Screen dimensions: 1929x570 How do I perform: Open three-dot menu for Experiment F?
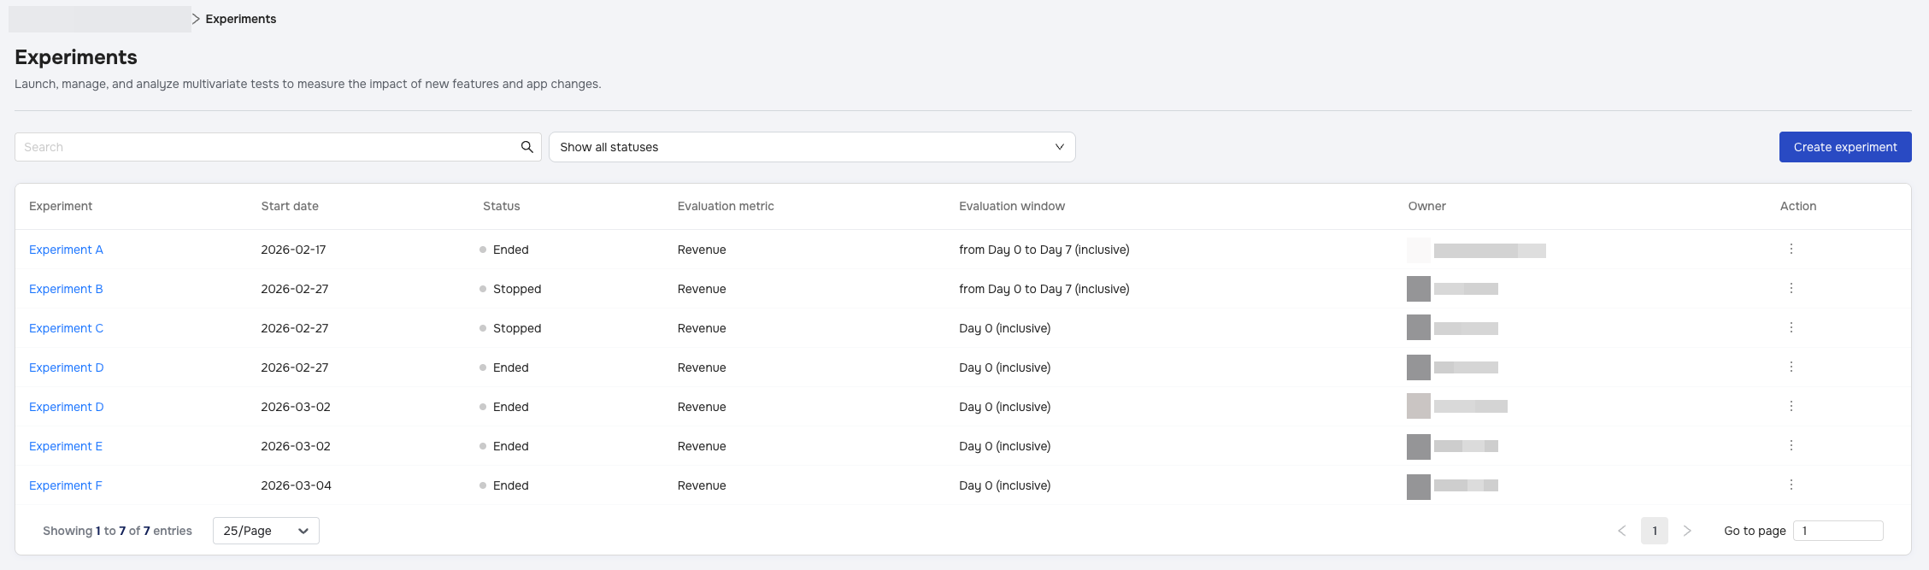[x=1791, y=485]
